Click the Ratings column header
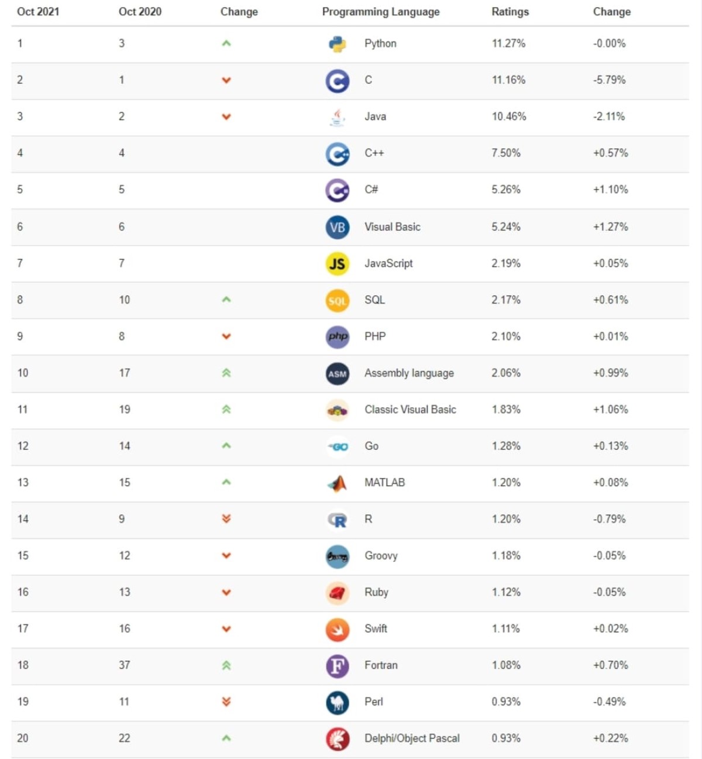 [x=510, y=12]
